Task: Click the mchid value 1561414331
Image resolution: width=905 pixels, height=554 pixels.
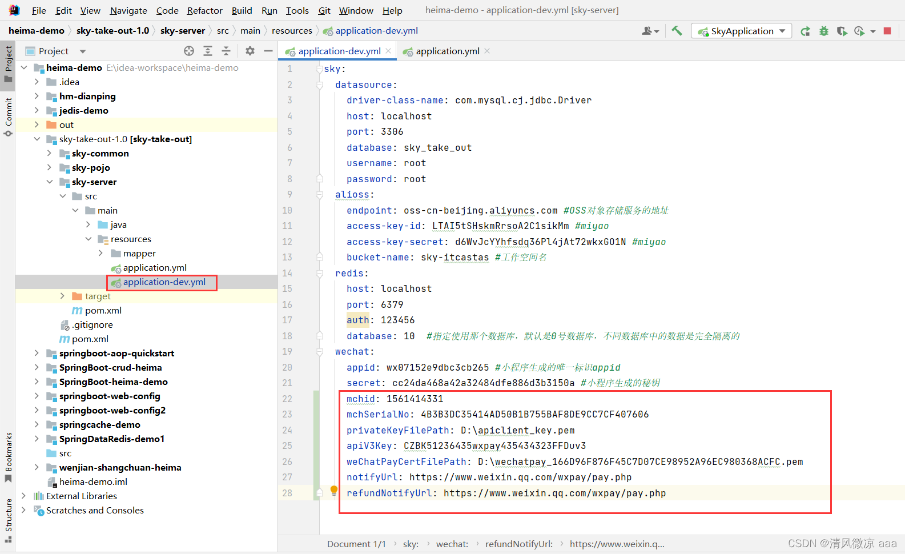Action: [415, 399]
